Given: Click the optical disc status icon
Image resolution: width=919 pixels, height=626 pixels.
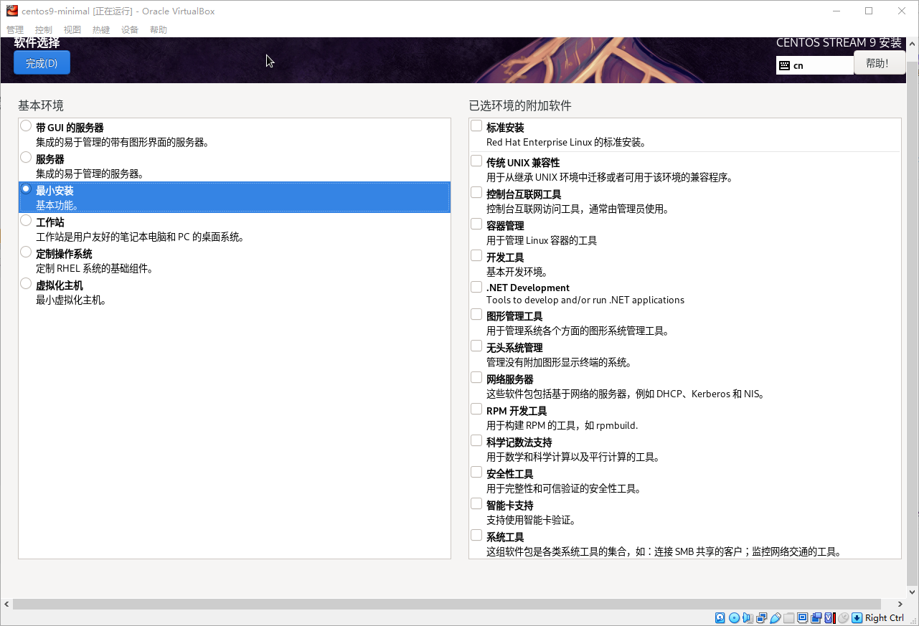Looking at the screenshot, I should [x=734, y=618].
